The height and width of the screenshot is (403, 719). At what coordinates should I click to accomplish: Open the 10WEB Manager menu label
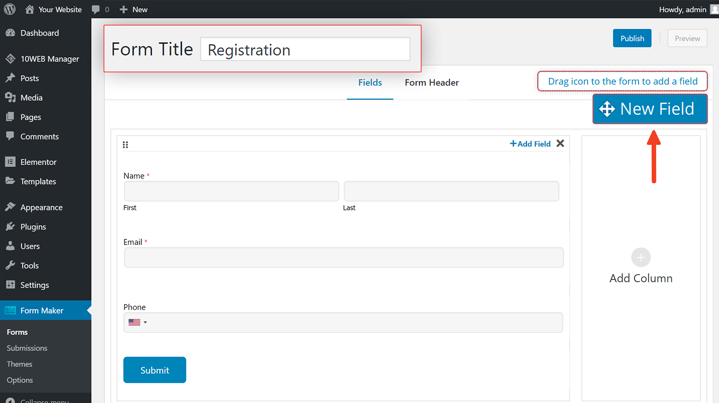pos(50,59)
